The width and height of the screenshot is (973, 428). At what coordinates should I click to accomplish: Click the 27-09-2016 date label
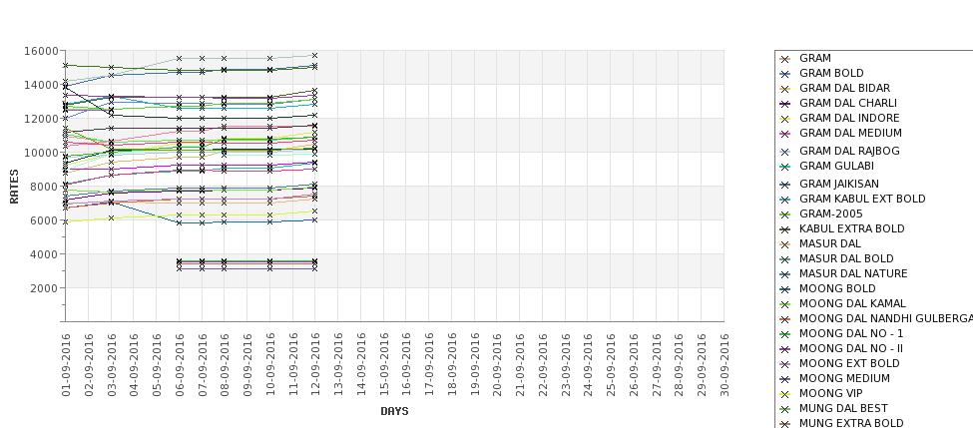pyautogui.click(x=656, y=365)
